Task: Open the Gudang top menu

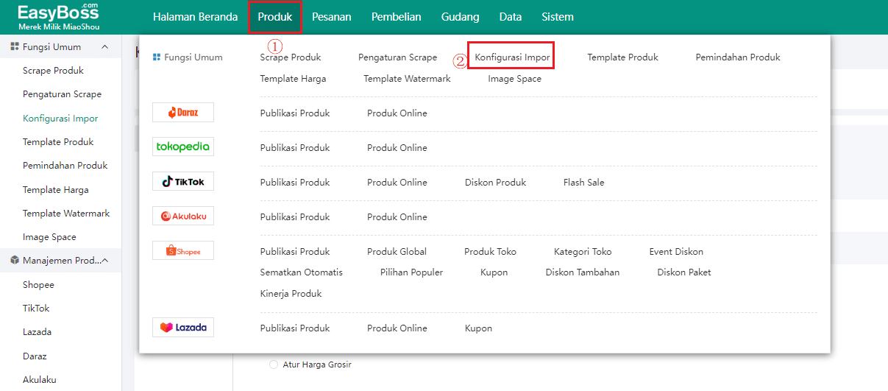Action: [460, 17]
